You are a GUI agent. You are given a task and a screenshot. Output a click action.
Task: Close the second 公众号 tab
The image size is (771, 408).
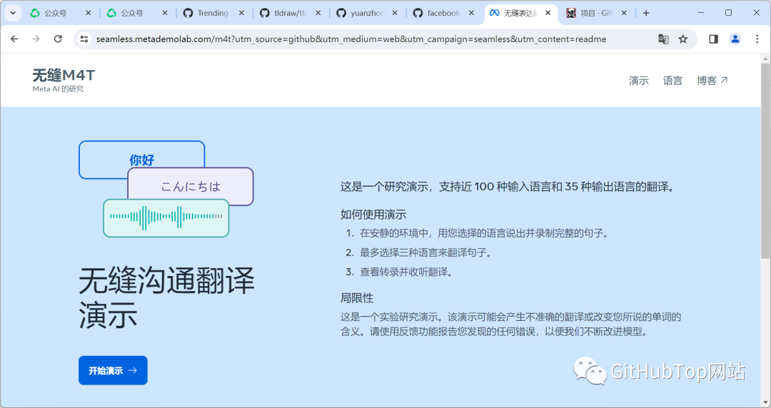(x=165, y=14)
